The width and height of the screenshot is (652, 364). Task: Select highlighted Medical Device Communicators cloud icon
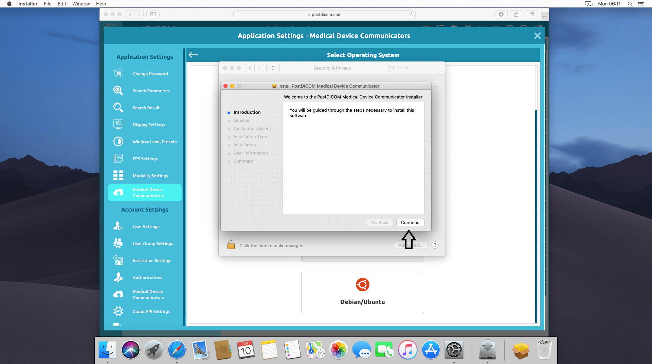coord(118,193)
